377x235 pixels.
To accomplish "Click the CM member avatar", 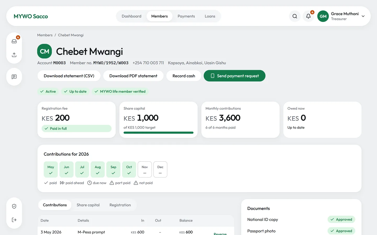I will [x=45, y=51].
